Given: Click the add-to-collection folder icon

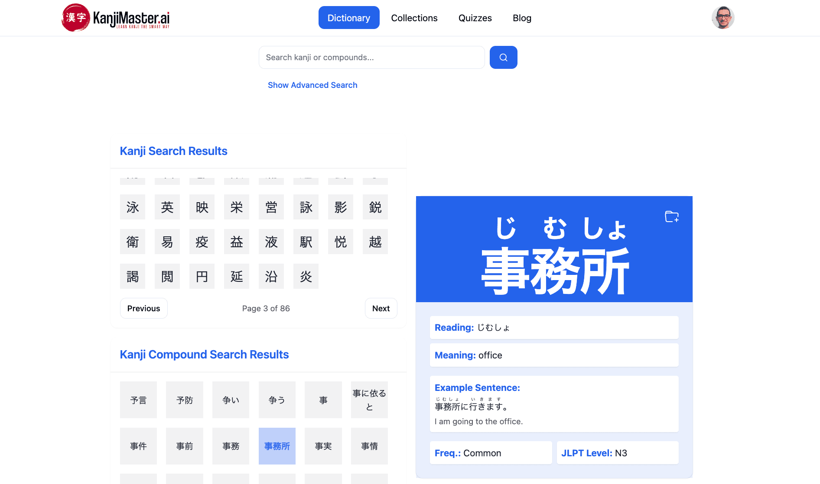Looking at the screenshot, I should [671, 216].
